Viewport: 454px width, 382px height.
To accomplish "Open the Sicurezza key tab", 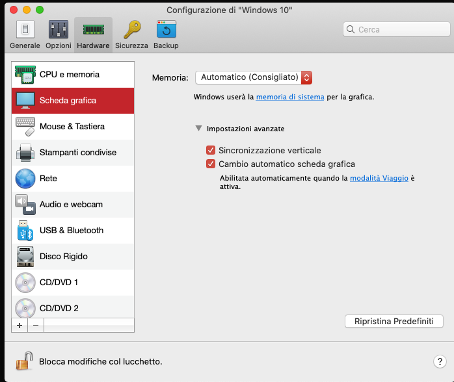I will pyautogui.click(x=131, y=34).
